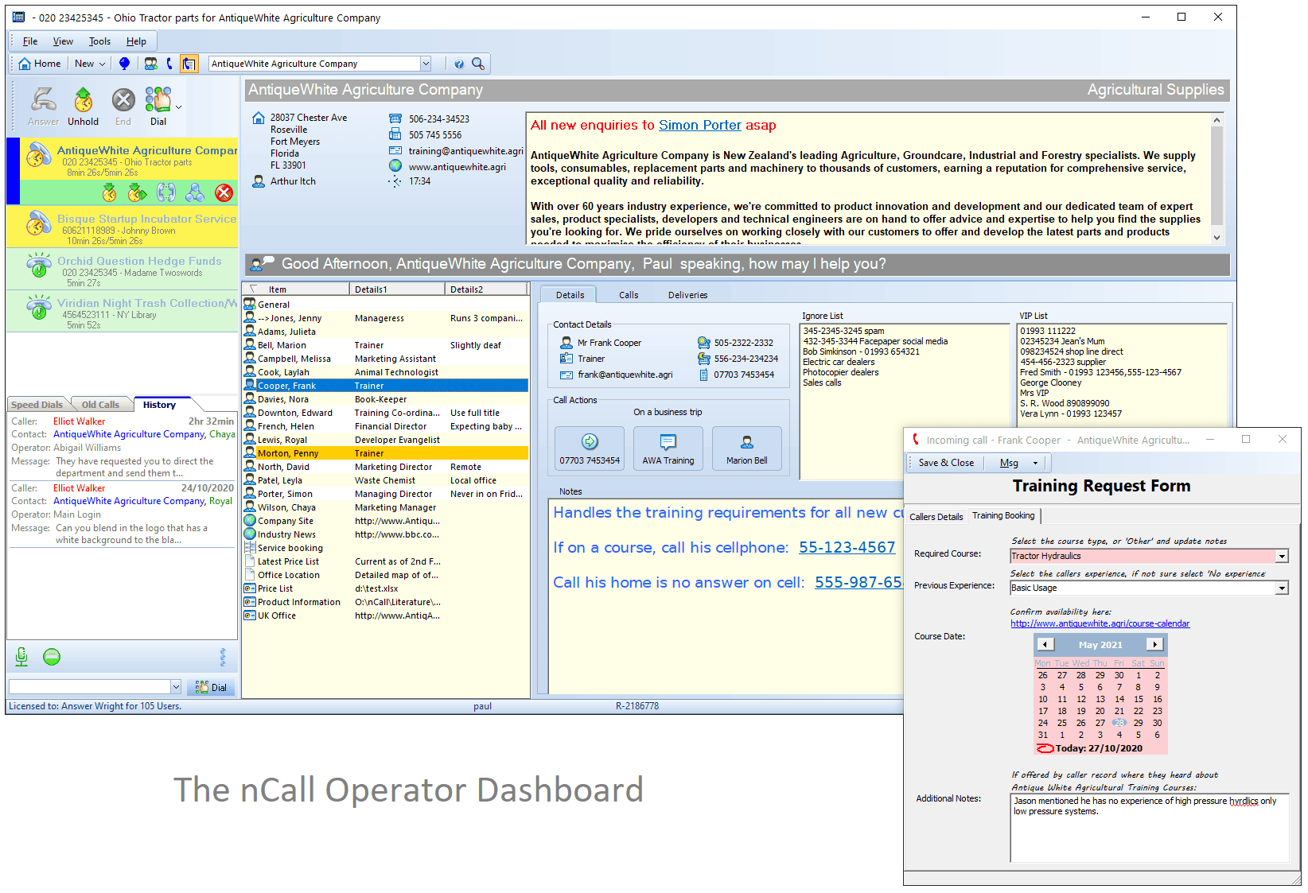This screenshot has height=893, width=1308.
Task: Switch to the Calls tab
Action: (x=629, y=295)
